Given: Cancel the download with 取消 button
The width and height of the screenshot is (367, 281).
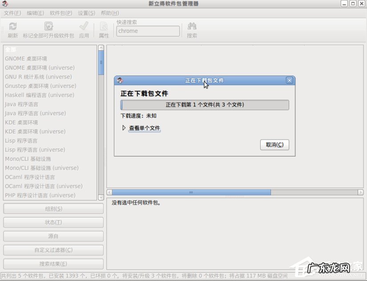Looking at the screenshot, I should 274,145.
